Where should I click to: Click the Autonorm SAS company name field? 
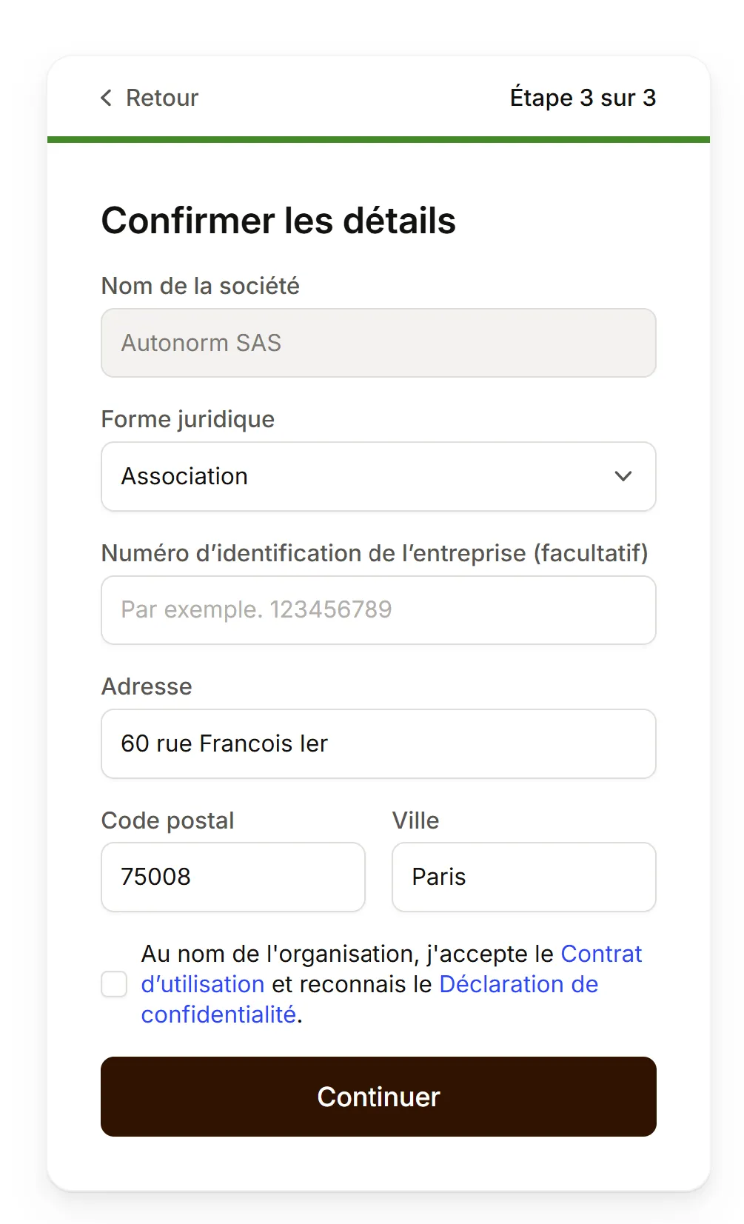coord(378,343)
